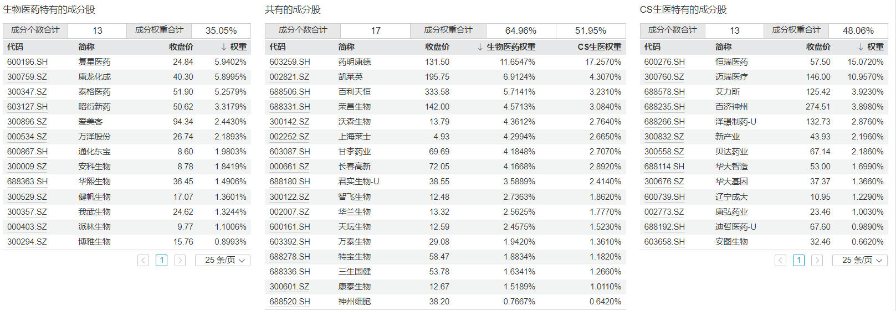Open stock code 300294.SZ link
The width and height of the screenshot is (896, 311).
pos(27,242)
